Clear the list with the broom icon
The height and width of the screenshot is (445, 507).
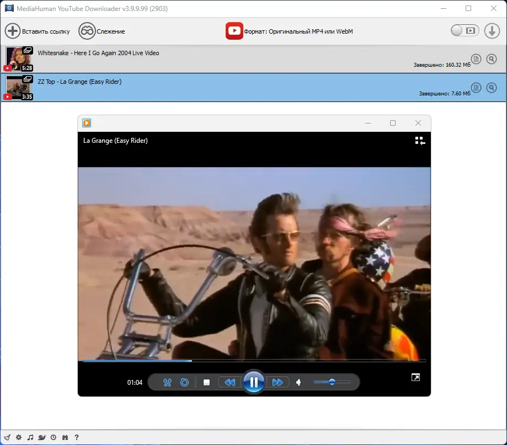[x=7, y=437]
